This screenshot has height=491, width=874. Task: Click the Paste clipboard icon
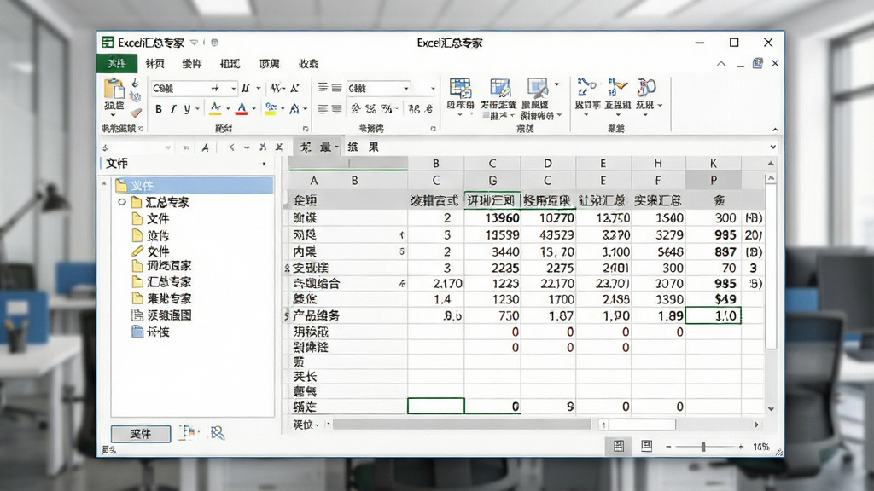(114, 89)
